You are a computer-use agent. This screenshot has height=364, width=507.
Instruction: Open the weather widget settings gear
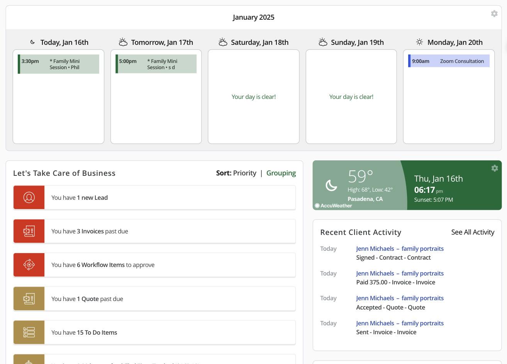point(494,168)
